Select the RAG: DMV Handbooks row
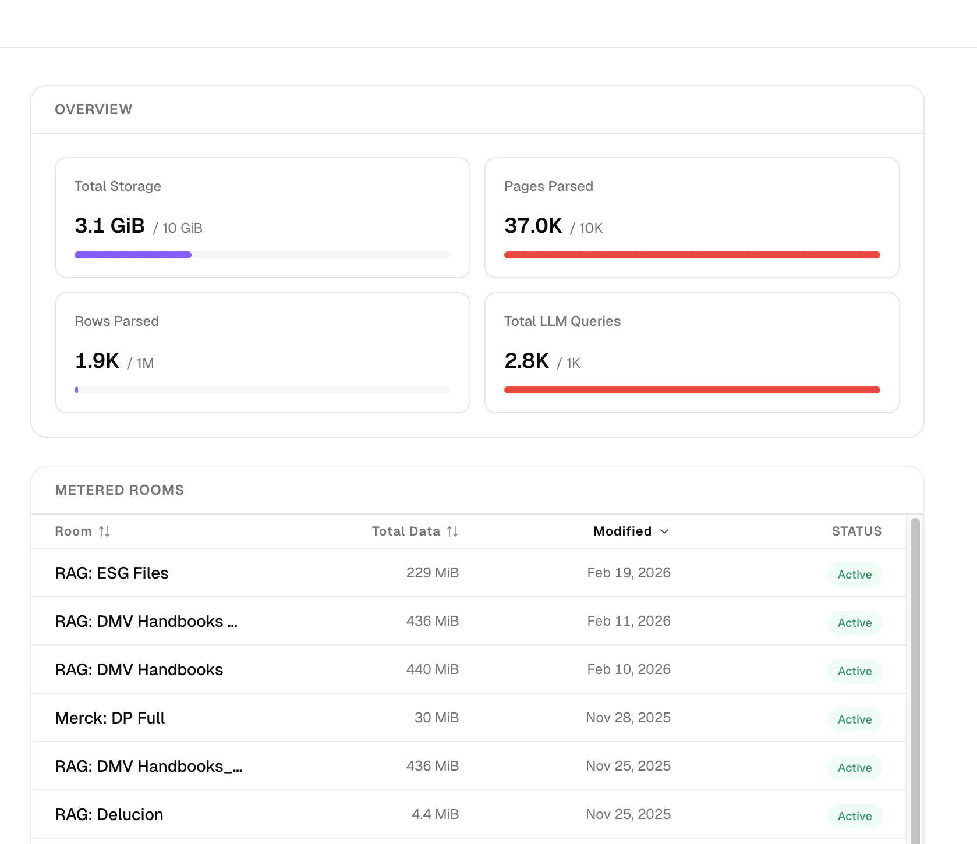Viewport: 977px width, 844px height. pyautogui.click(x=139, y=669)
